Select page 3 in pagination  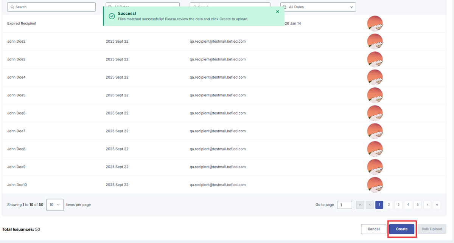tap(398, 205)
